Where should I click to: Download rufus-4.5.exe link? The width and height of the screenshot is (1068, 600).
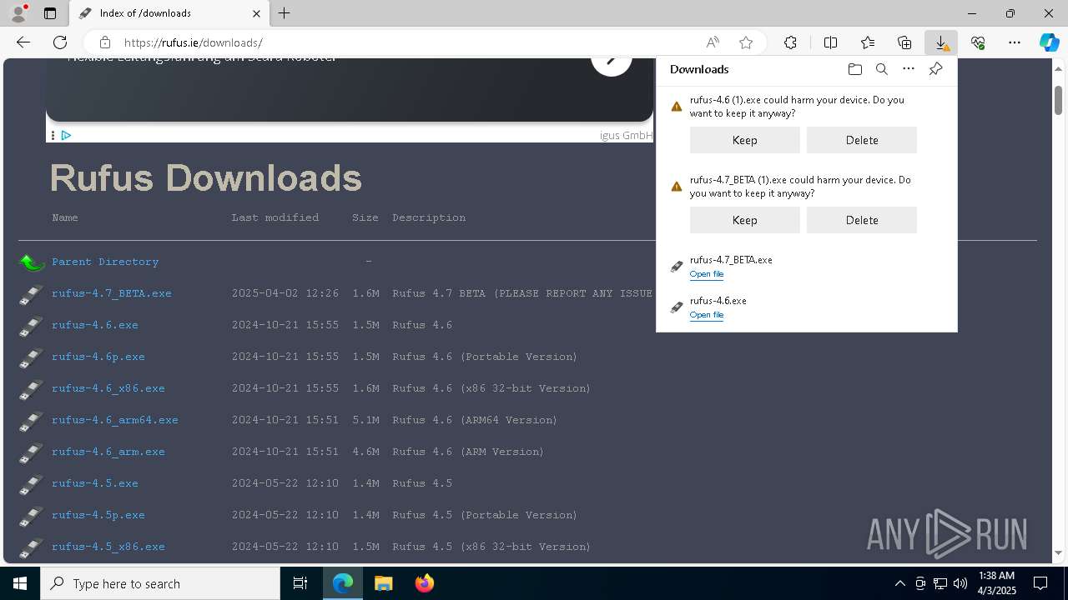tap(95, 483)
